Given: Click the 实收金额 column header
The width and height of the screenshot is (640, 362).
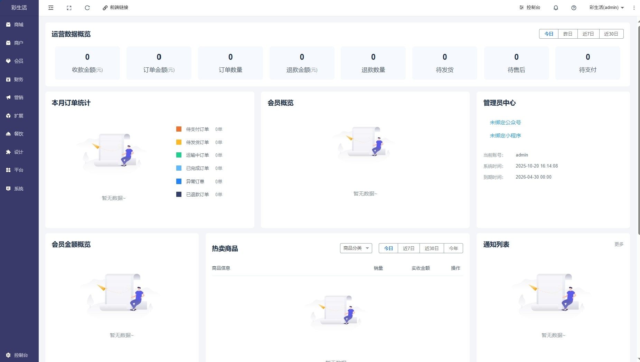Looking at the screenshot, I should click(x=421, y=268).
